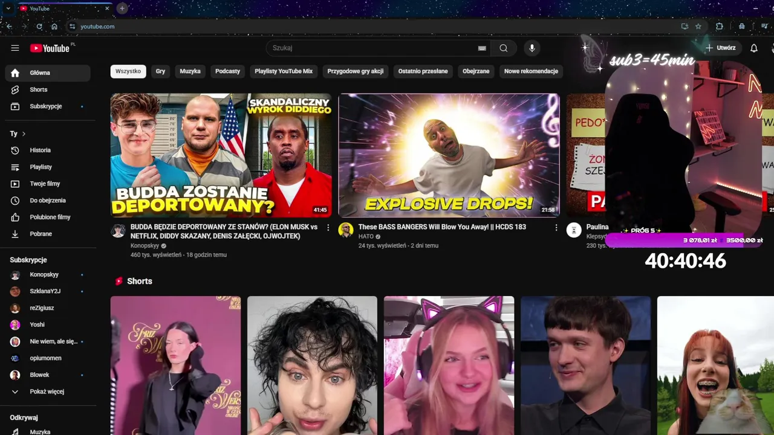Open opiumomen subscription channel
Screen dimensions: 774x435
[x=48, y=358]
